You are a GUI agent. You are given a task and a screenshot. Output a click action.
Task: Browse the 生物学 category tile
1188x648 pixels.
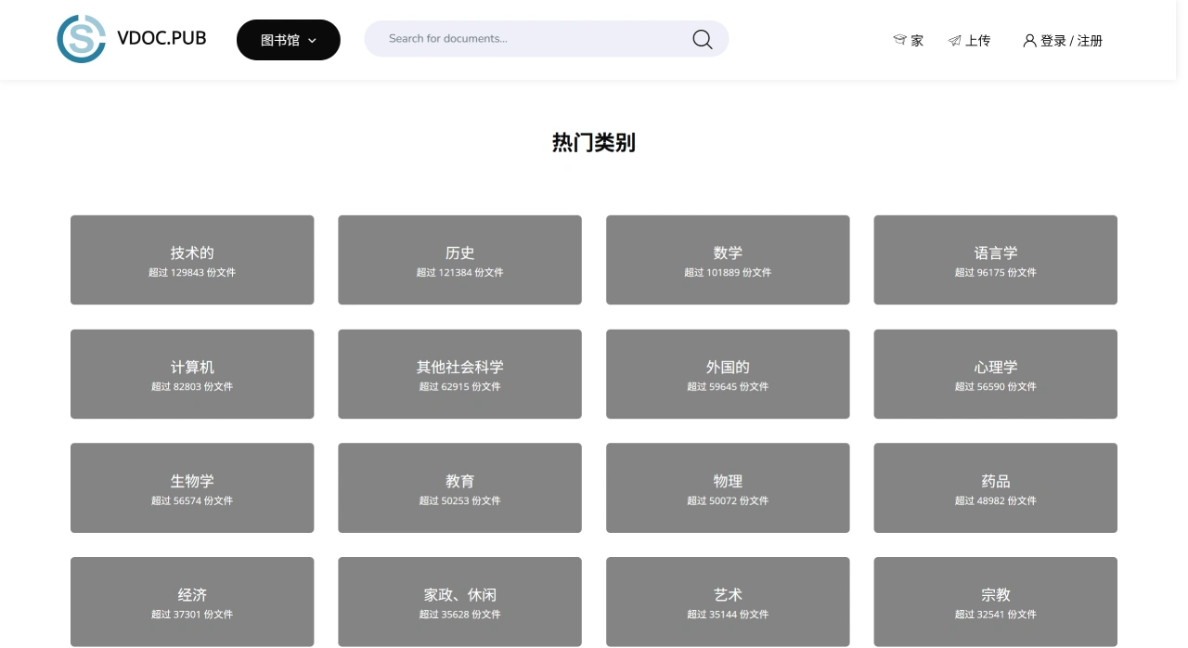tap(192, 487)
